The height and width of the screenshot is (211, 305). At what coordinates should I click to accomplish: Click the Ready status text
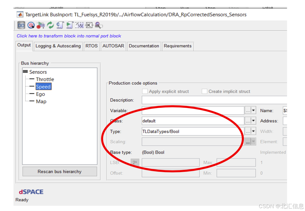point(22,200)
